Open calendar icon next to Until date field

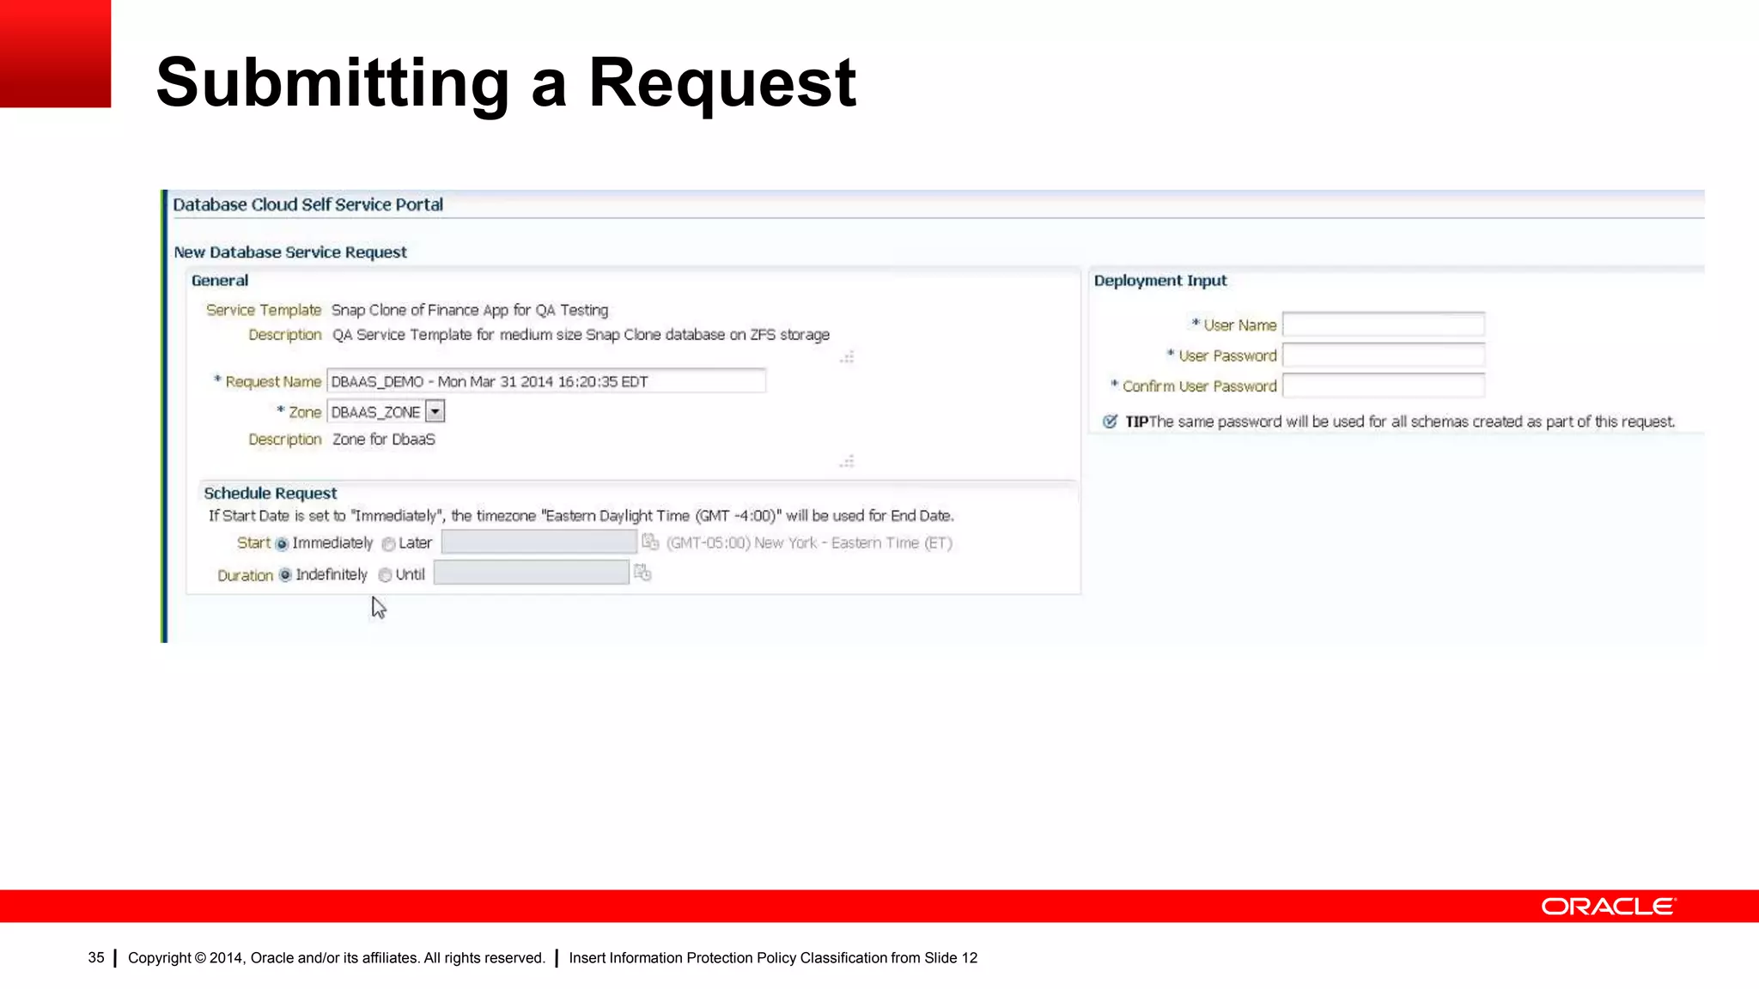642,573
